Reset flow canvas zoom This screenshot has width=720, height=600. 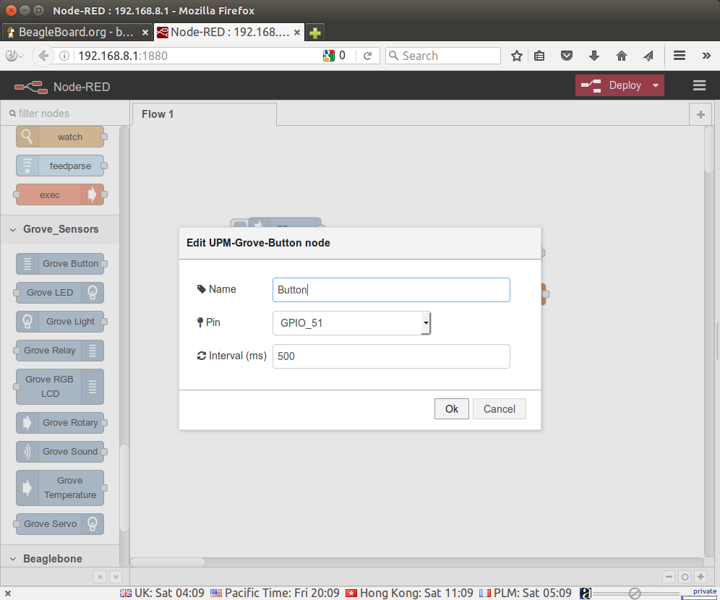tap(685, 577)
